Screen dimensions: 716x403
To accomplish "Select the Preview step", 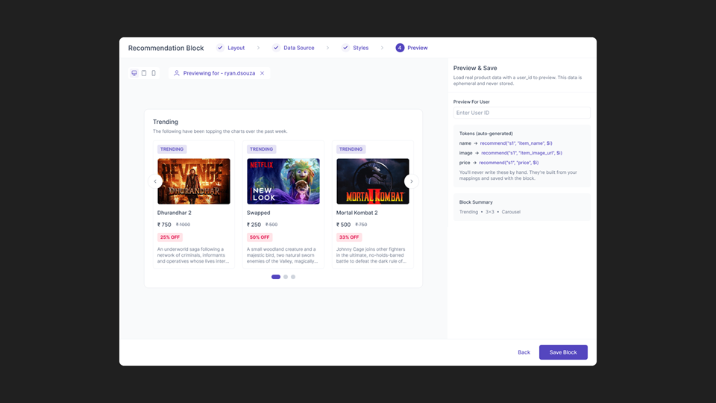I will [418, 48].
